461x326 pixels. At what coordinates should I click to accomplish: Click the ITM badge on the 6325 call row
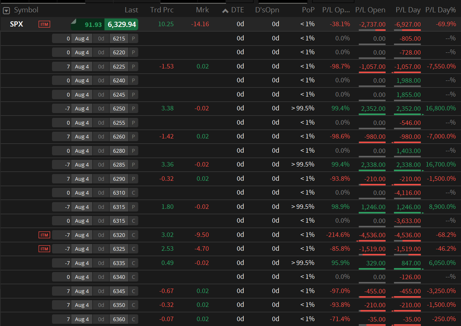click(x=45, y=249)
